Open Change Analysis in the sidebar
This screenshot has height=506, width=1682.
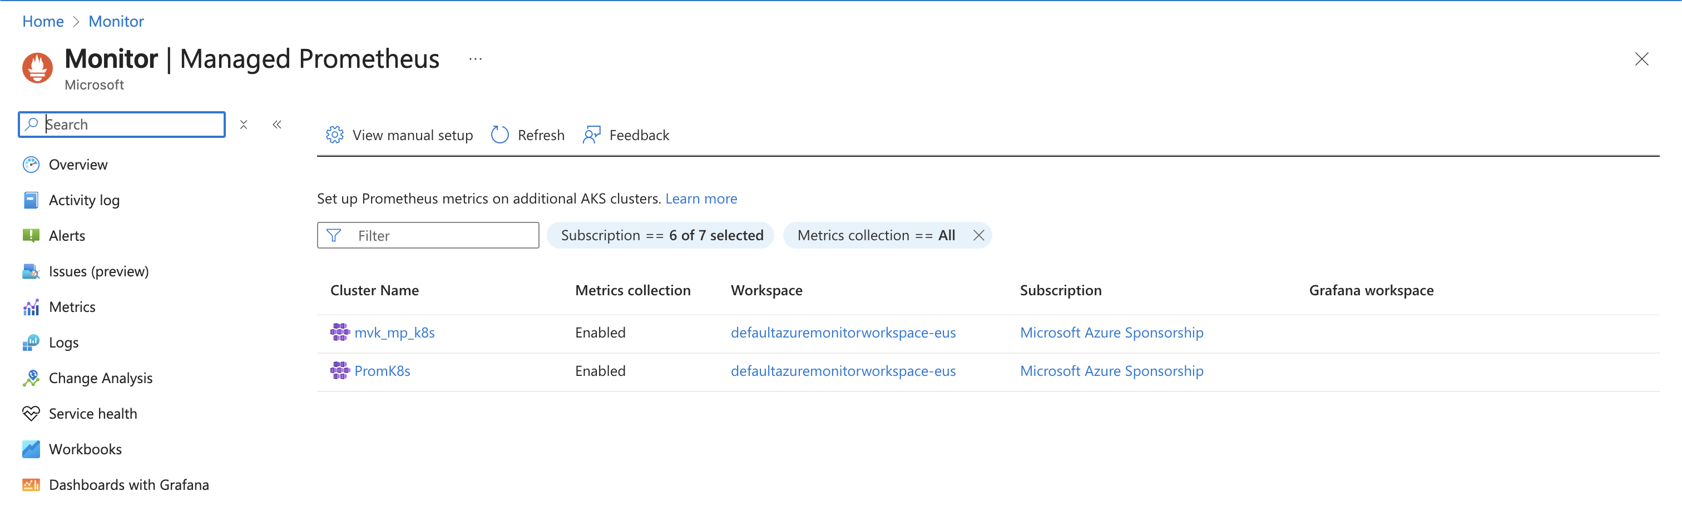(100, 378)
